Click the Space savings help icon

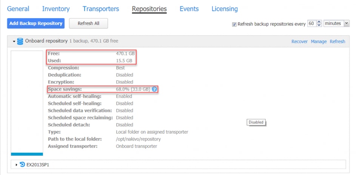[154, 89]
